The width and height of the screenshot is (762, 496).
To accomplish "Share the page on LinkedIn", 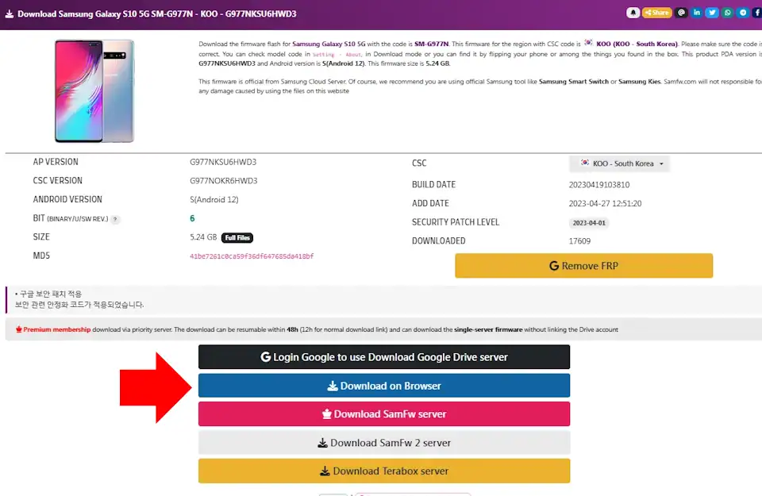I will click(x=697, y=13).
